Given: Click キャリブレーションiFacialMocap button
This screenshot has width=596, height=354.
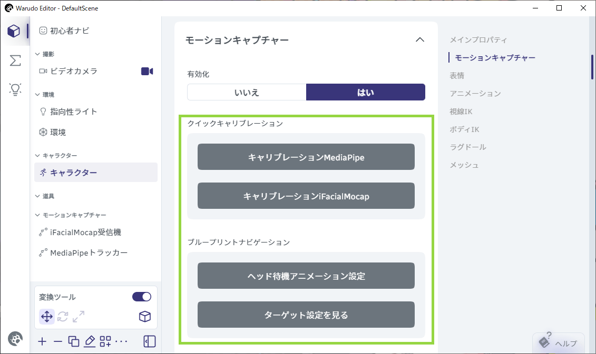Looking at the screenshot, I should (306, 196).
